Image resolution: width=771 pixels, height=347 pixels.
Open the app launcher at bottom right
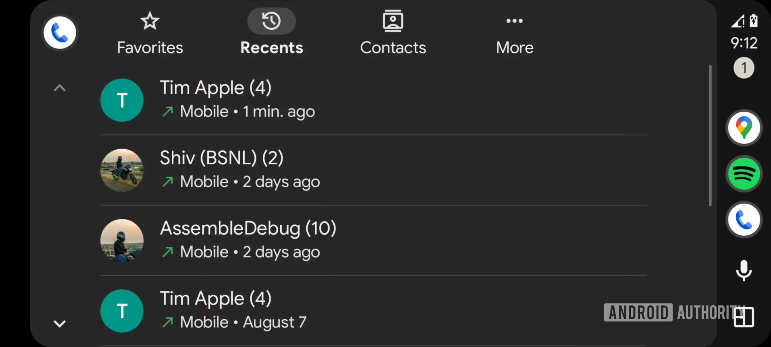coord(744,317)
